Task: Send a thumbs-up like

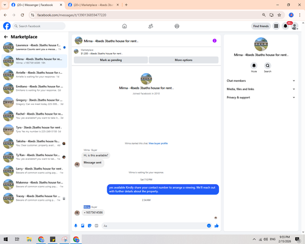Action: tap(217, 226)
